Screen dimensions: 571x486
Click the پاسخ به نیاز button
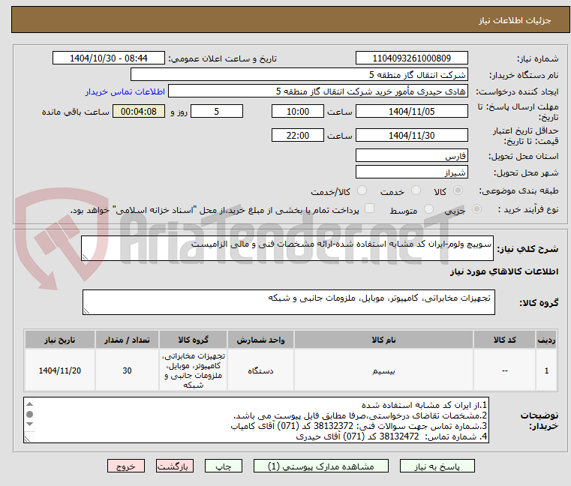437,466
